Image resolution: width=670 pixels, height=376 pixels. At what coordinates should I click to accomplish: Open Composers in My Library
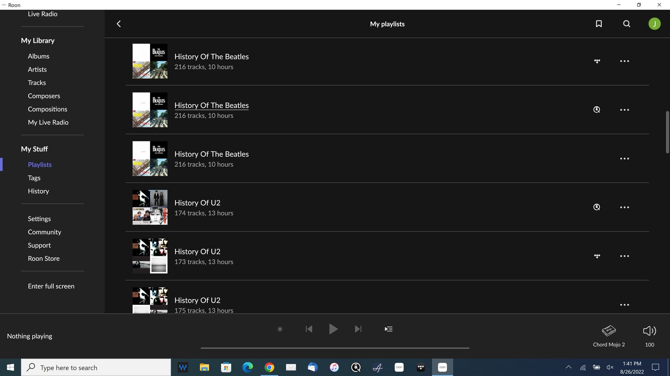coord(44,96)
